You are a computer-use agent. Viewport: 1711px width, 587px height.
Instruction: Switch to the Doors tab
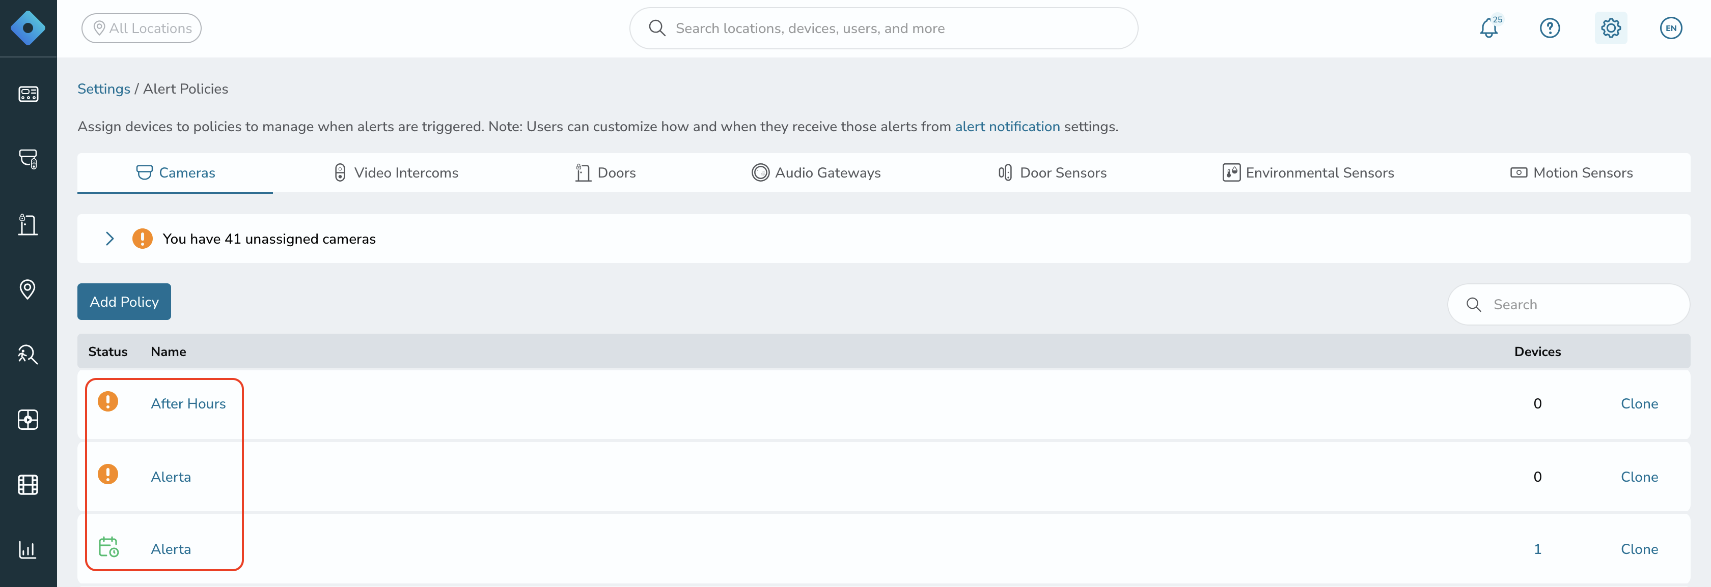coord(606,172)
